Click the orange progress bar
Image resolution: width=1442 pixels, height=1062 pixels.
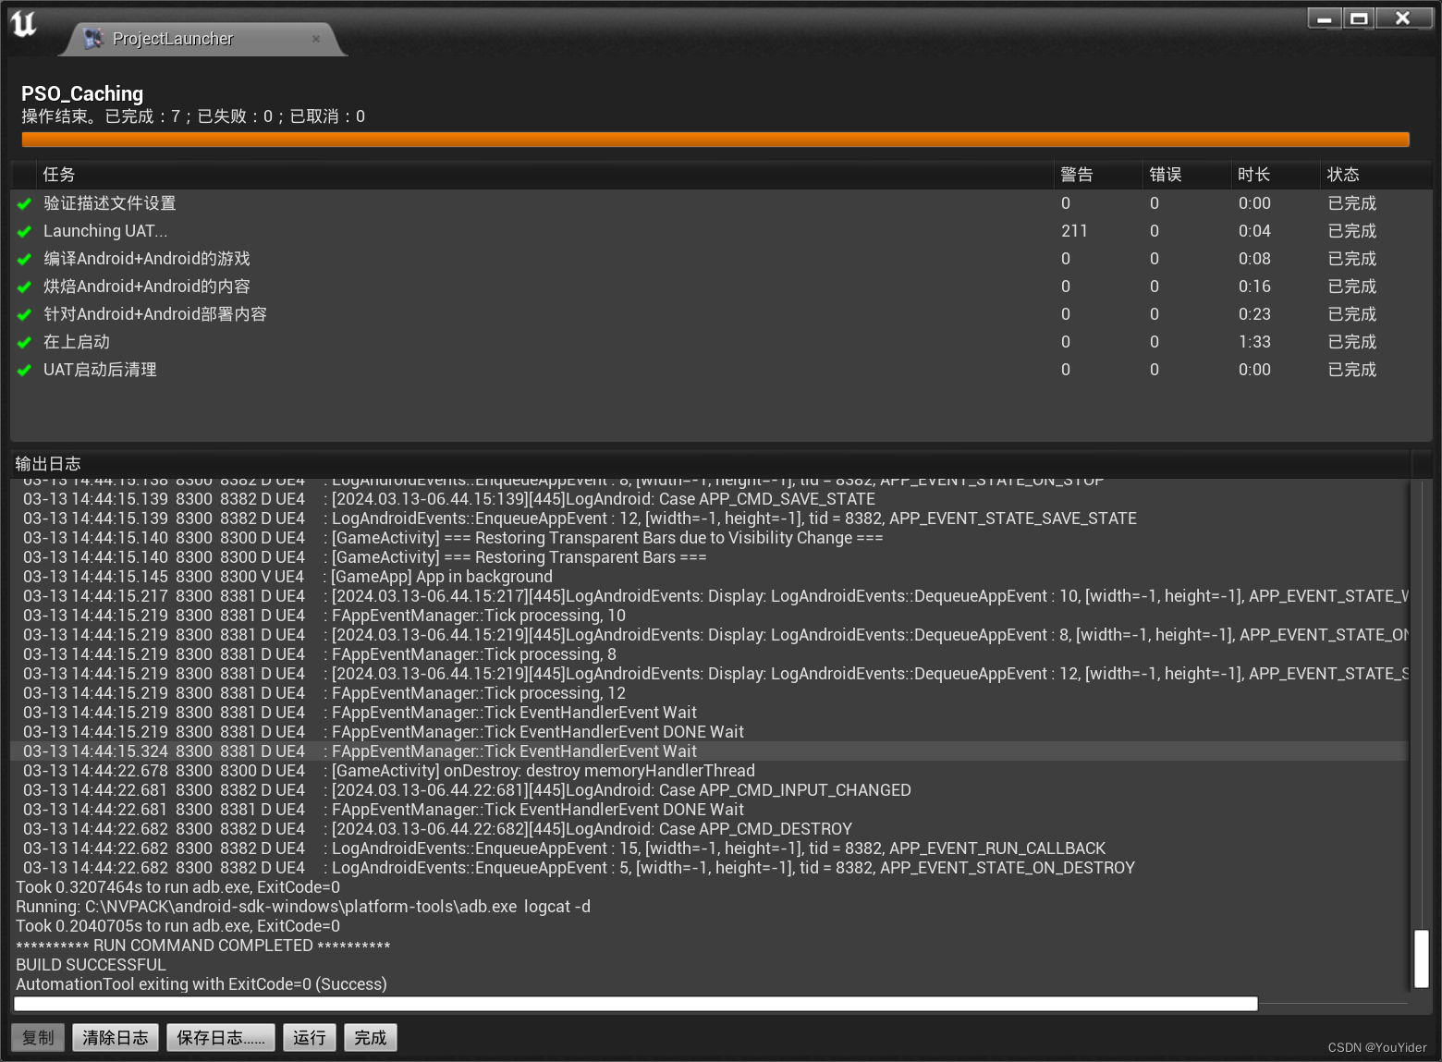(715, 139)
